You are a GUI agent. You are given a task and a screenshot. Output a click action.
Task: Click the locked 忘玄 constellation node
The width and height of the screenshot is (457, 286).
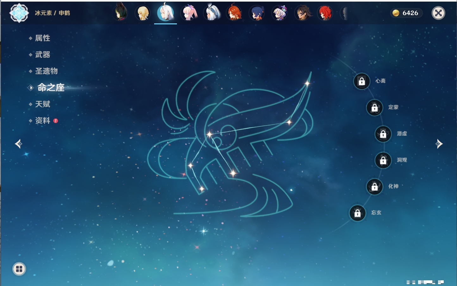(x=358, y=213)
